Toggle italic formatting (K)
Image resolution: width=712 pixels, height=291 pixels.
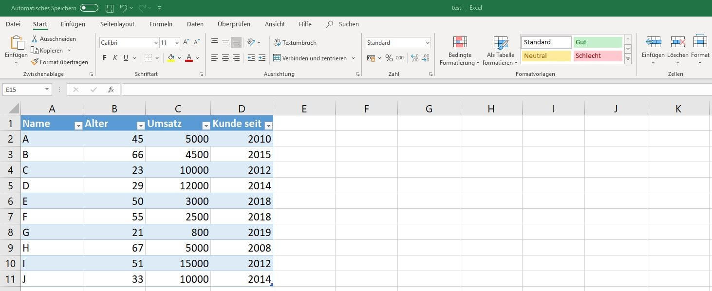point(115,58)
